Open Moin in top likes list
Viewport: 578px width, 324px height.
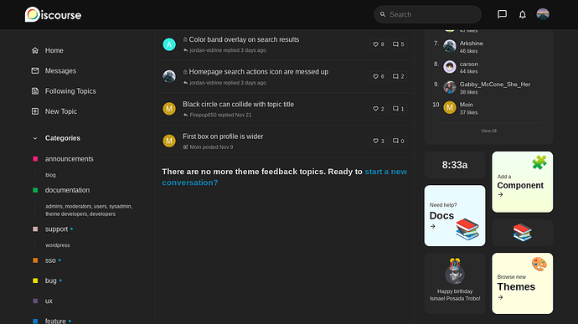click(466, 105)
